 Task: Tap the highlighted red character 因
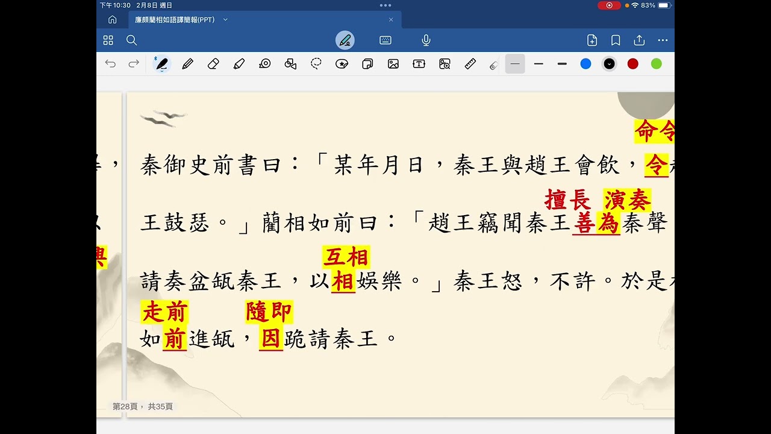pyautogui.click(x=271, y=339)
